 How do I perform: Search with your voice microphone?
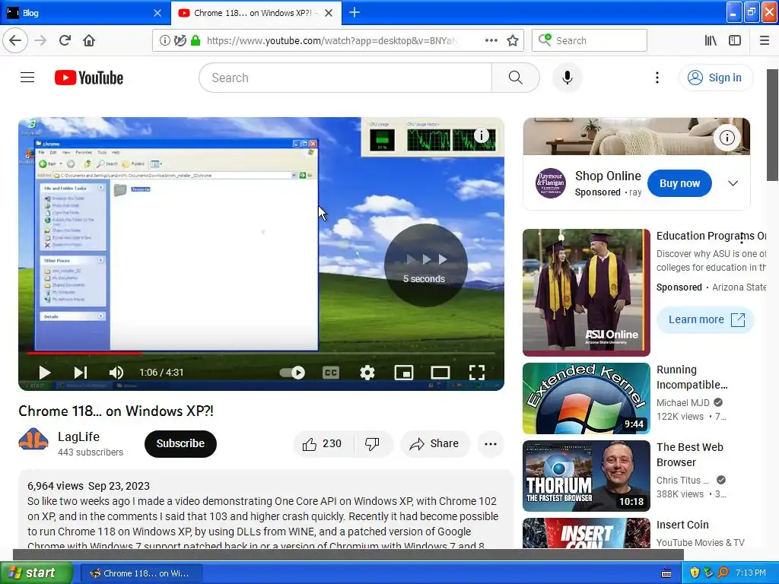567,78
